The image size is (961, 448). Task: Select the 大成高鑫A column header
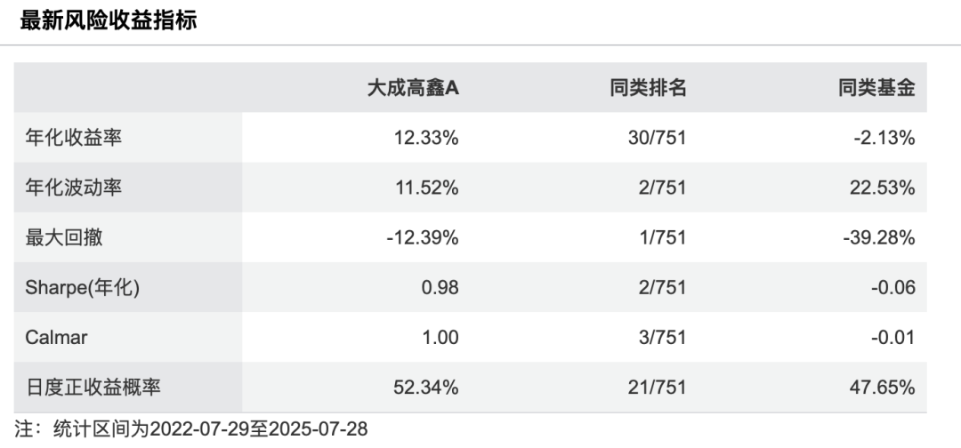413,87
